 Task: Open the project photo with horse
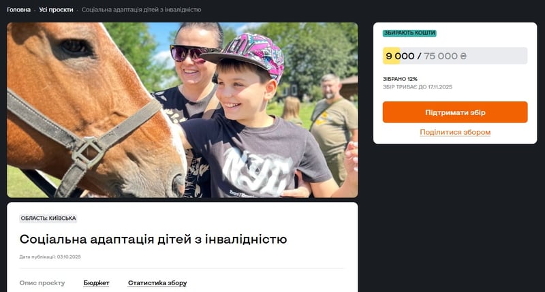[182, 110]
